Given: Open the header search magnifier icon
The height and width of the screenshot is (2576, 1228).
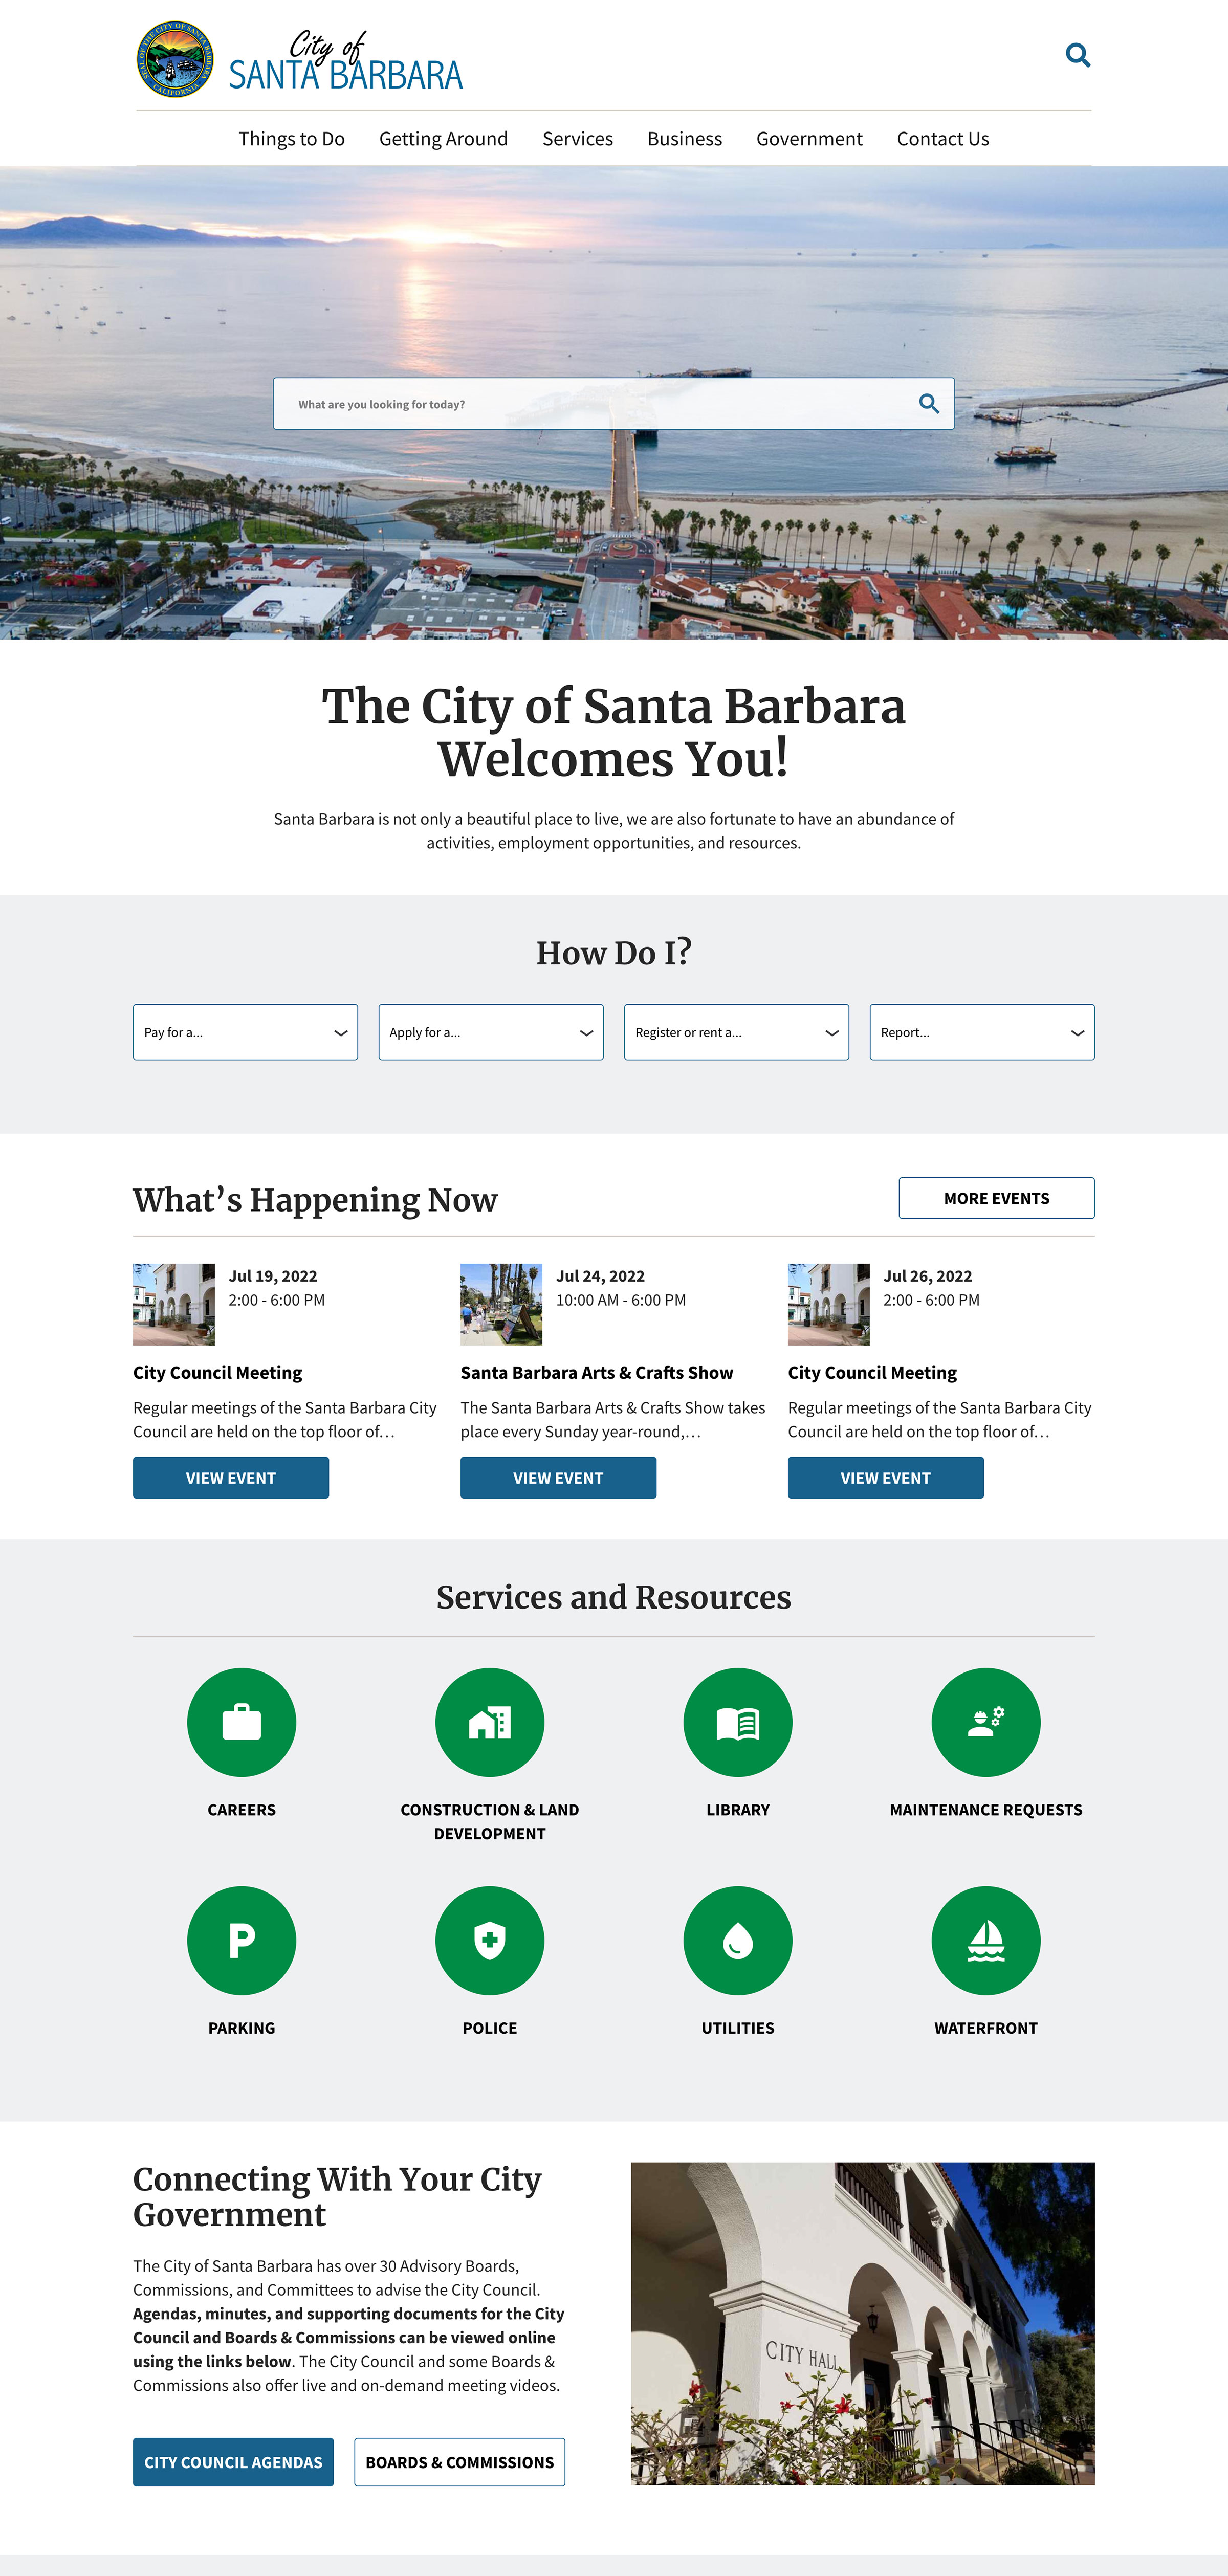Looking at the screenshot, I should 1077,55.
